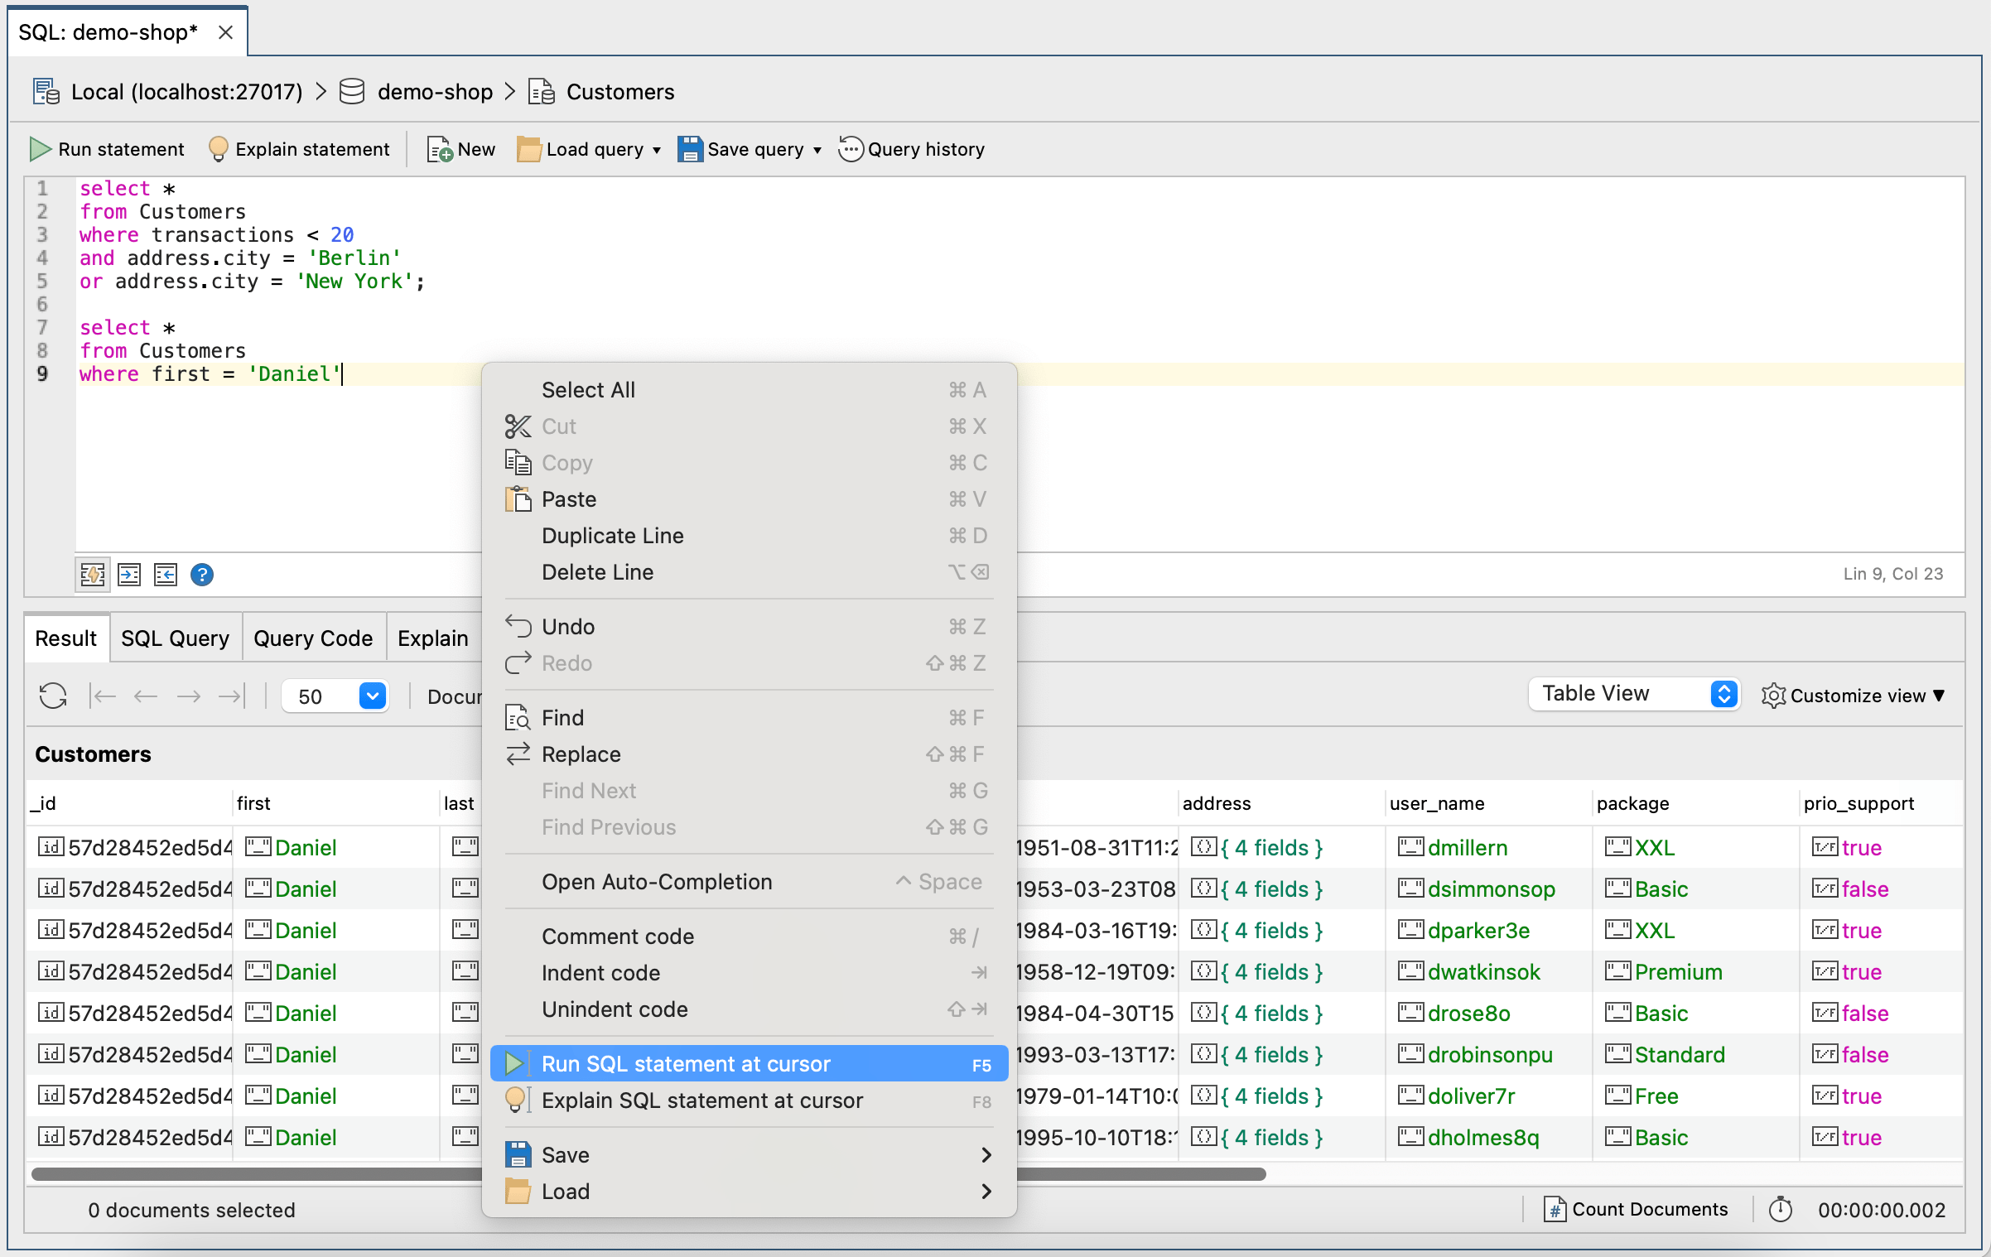Select Explain SQL statement at cursor
The image size is (1991, 1257).
coord(701,1100)
